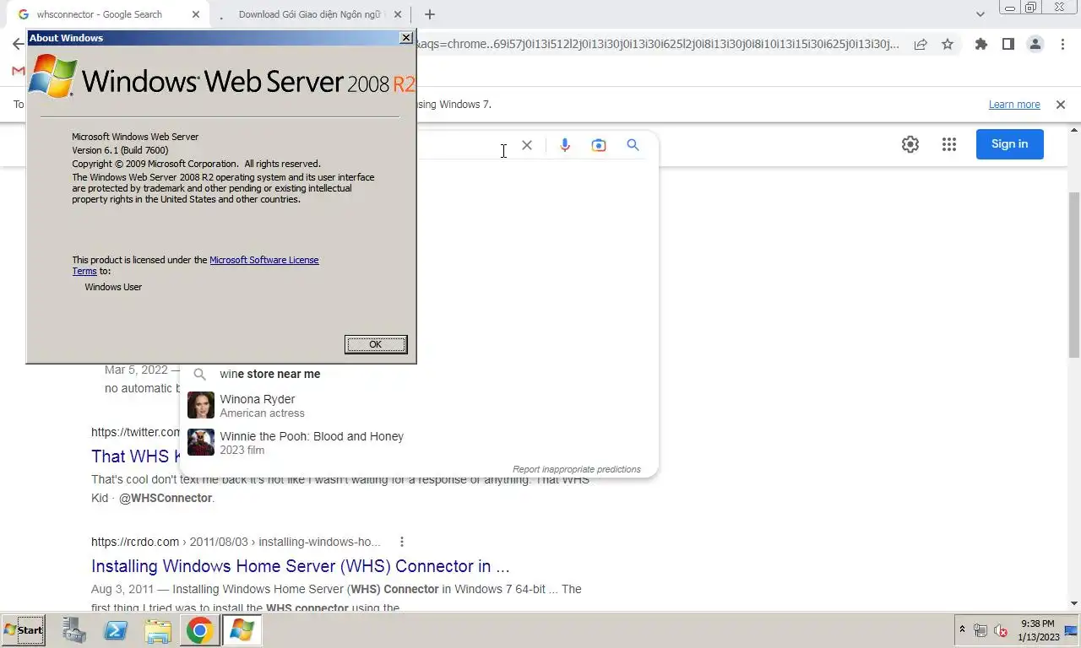The width and height of the screenshot is (1081, 648).
Task: Open Gmail bookmark icon
Action: click(x=18, y=71)
